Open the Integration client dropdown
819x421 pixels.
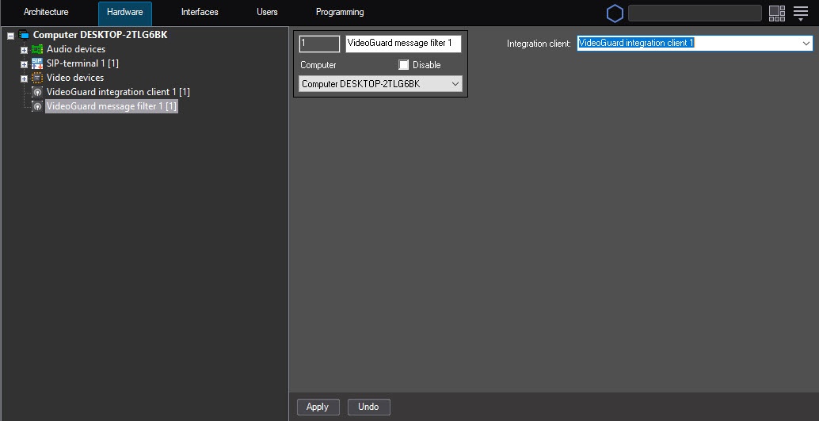pyautogui.click(x=695, y=44)
